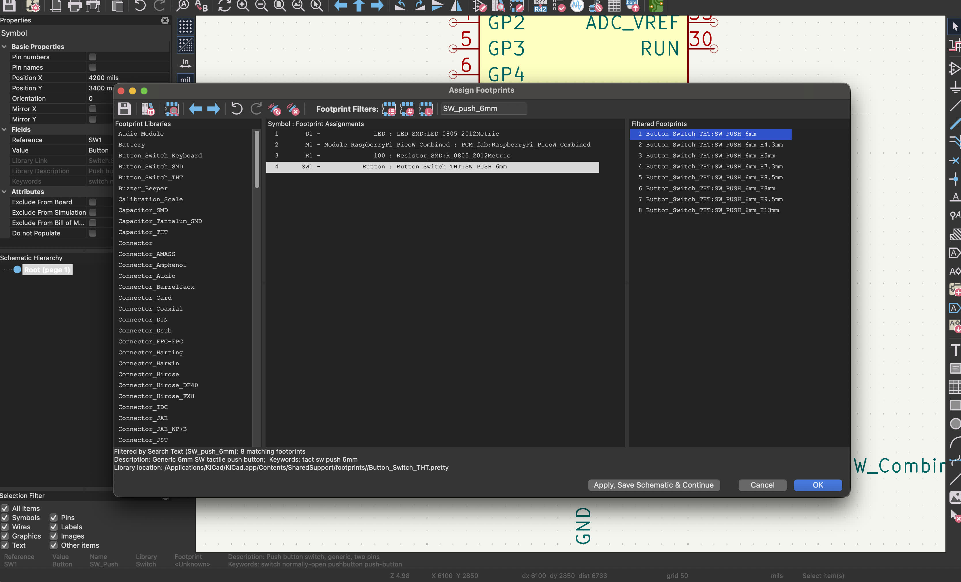Select the Button_Switch_THT library

pyautogui.click(x=151, y=177)
